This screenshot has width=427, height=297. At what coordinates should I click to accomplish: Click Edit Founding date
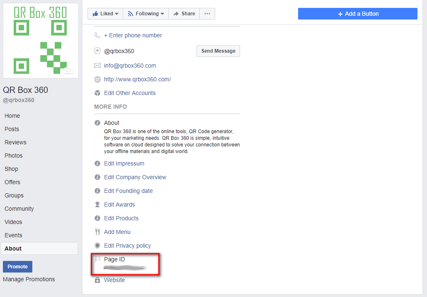coord(128,191)
